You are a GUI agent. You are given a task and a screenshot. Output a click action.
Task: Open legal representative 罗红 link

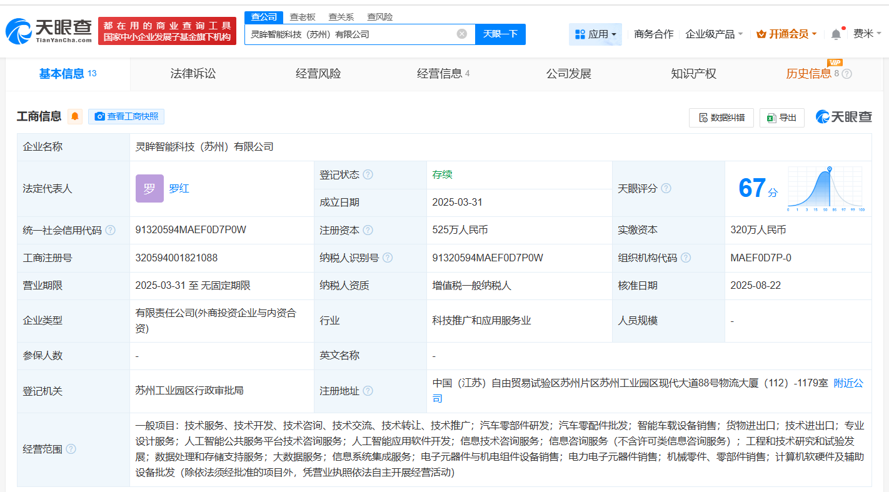click(x=179, y=188)
